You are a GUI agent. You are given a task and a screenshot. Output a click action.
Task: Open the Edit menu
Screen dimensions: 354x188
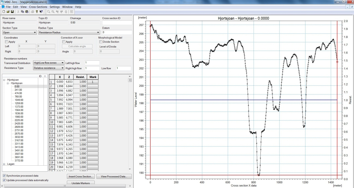pyautogui.click(x=16, y=7)
